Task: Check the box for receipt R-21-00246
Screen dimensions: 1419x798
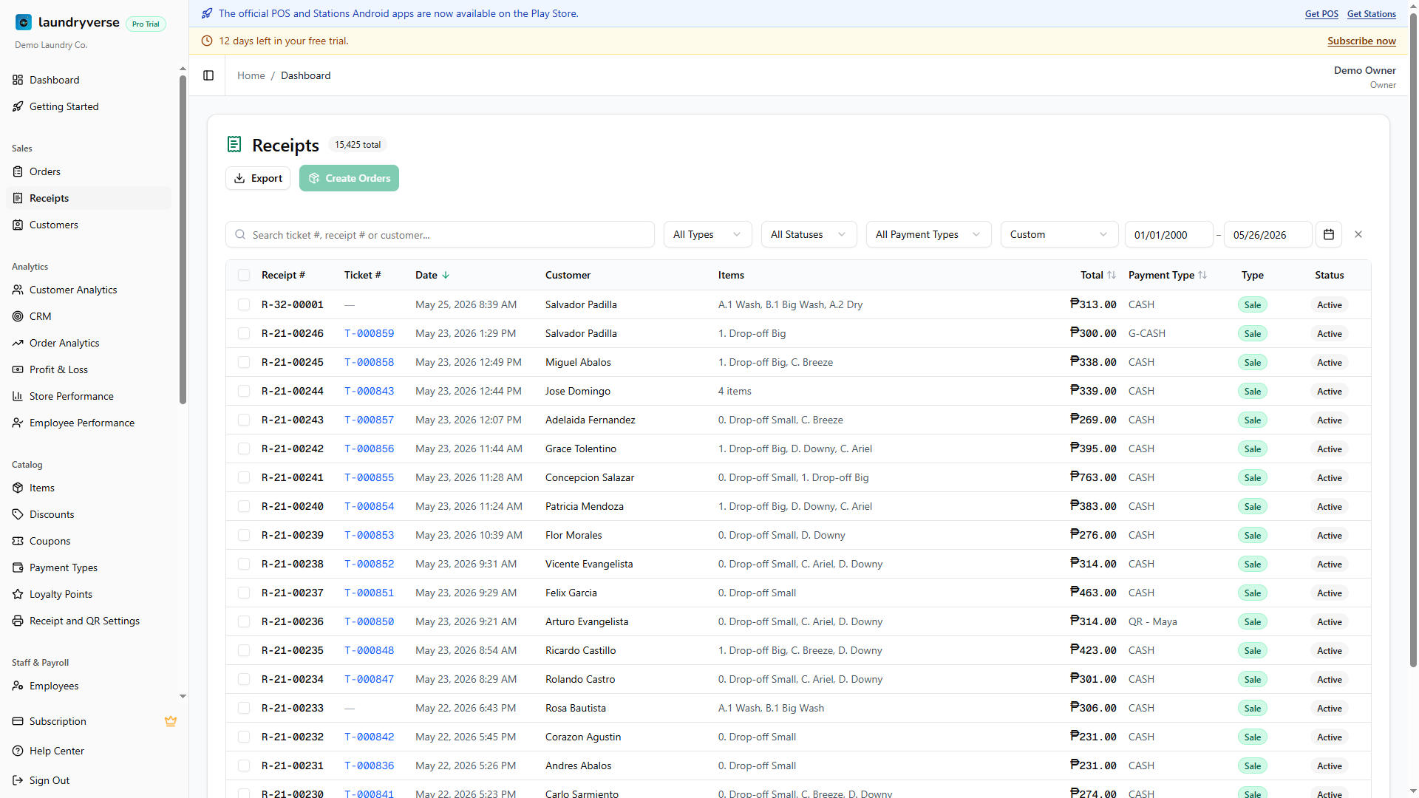Action: point(244,333)
